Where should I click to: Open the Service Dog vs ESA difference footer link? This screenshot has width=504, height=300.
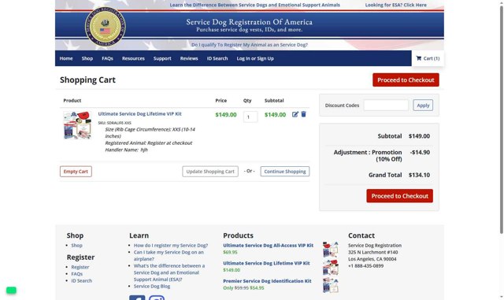tap(169, 272)
